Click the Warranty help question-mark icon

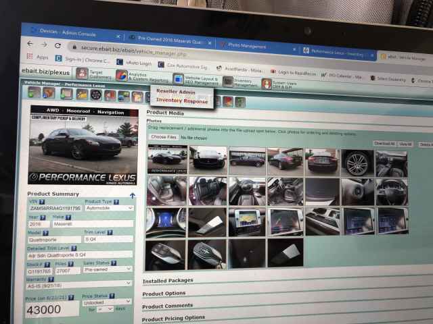coord(51,279)
